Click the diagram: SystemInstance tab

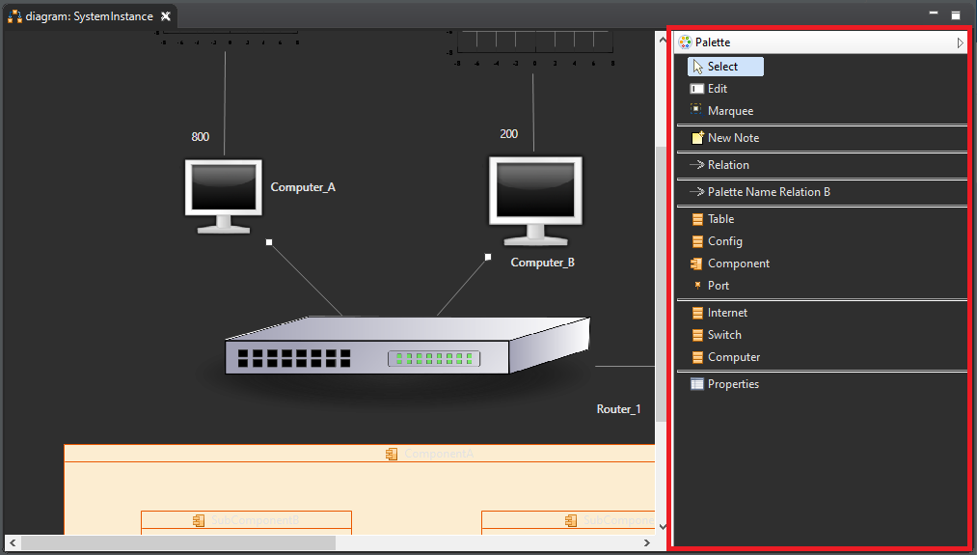(x=88, y=16)
